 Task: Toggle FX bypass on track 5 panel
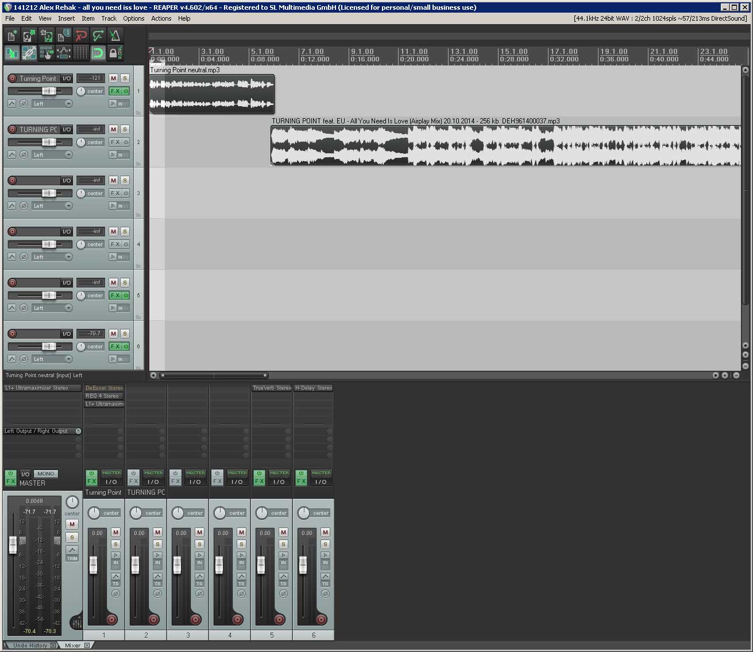pos(126,296)
